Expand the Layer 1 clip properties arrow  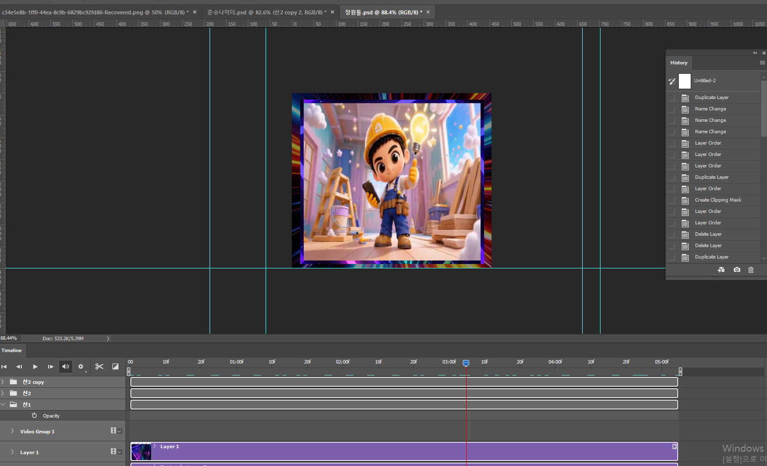155,446
